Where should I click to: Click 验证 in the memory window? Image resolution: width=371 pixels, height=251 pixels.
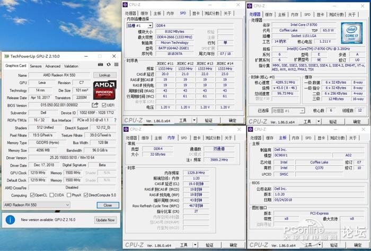pyautogui.click(x=209, y=245)
